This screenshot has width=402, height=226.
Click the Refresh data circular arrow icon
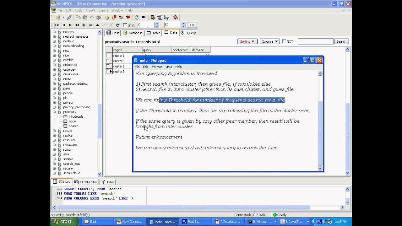tap(118, 25)
